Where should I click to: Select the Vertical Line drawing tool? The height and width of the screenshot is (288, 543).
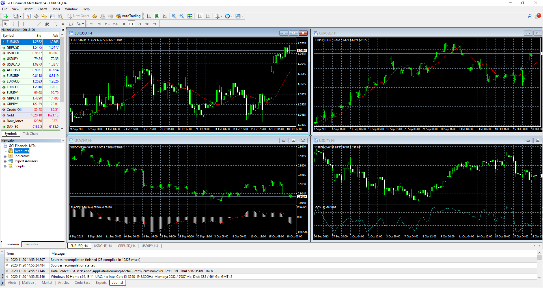(x=23, y=24)
